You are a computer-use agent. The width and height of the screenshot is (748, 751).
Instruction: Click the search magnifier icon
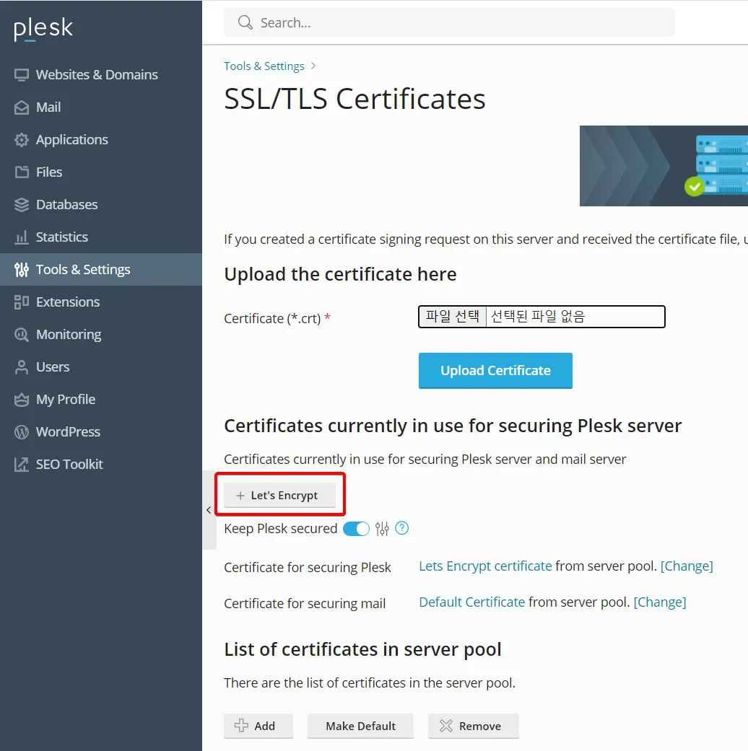tap(245, 22)
